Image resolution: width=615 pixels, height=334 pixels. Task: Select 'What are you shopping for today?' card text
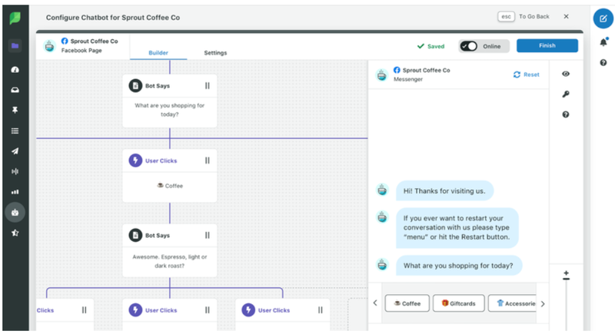[169, 110]
